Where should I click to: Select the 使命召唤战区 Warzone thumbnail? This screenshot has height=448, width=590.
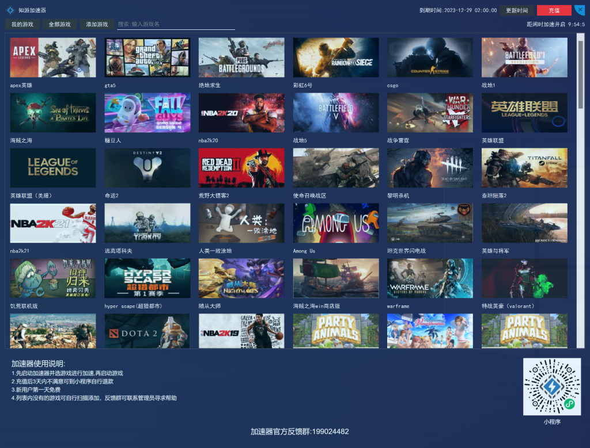(x=336, y=168)
